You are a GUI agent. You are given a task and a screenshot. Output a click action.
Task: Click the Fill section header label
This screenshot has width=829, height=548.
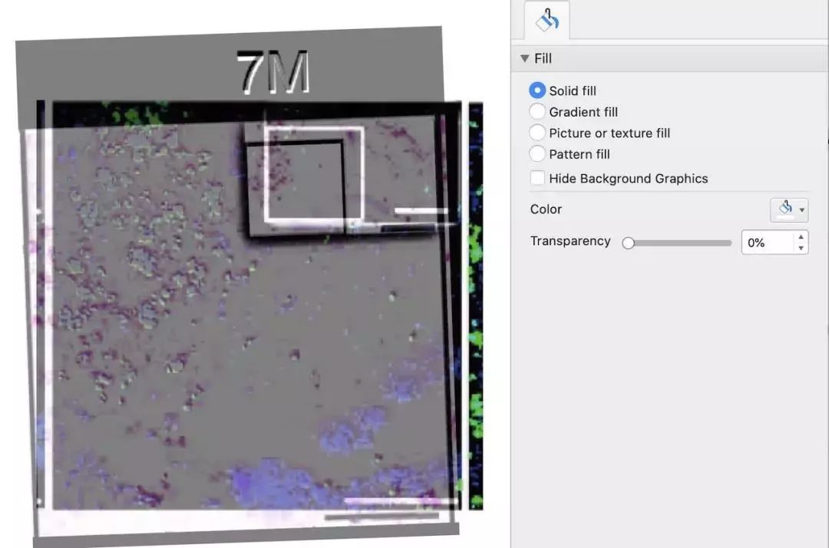(x=543, y=59)
